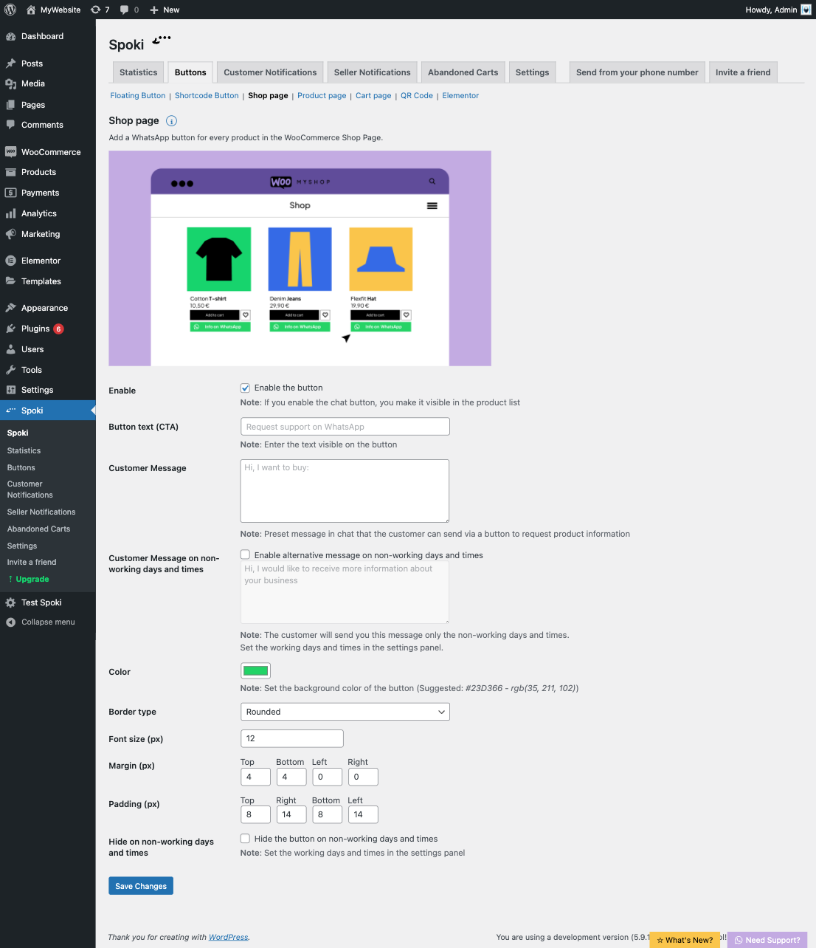The height and width of the screenshot is (948, 816).
Task: Click the Plugins plug icon
Action: click(10, 329)
